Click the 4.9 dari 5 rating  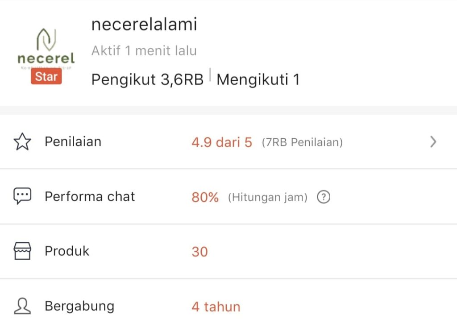pyautogui.click(x=221, y=142)
